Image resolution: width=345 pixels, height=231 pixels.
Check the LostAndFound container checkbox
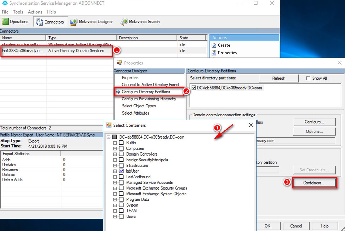pos(121,177)
